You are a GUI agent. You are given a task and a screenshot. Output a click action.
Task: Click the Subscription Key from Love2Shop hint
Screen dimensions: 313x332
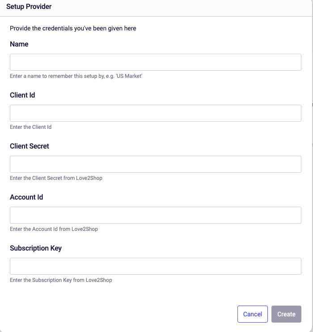[61, 280]
